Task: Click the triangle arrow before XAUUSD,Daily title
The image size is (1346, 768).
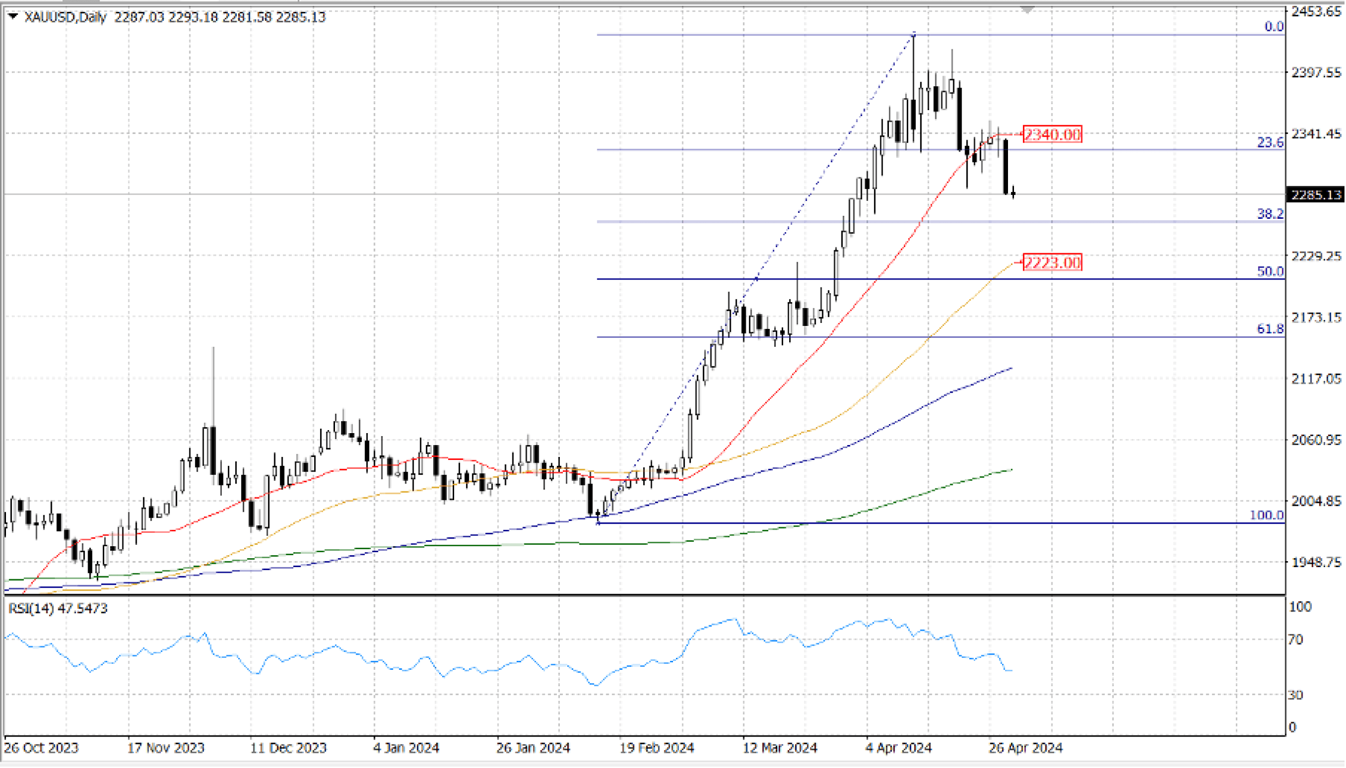Action: (x=13, y=16)
